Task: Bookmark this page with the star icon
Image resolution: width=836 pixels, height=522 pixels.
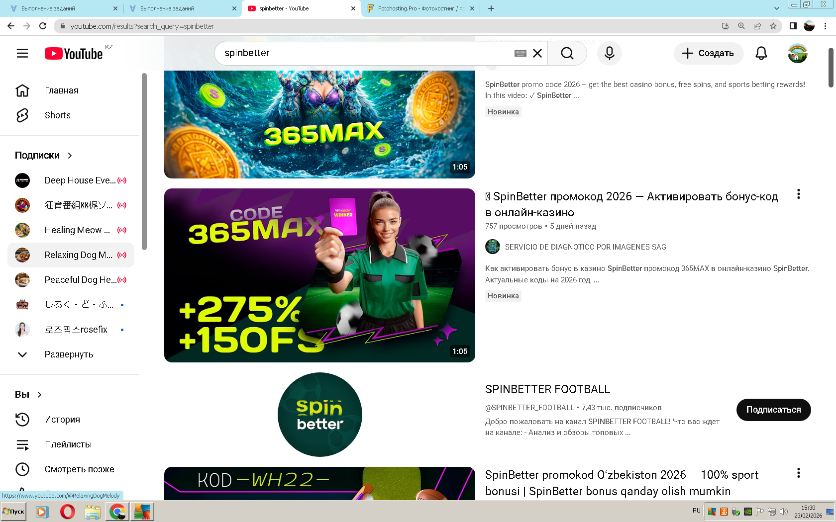Action: point(773,26)
